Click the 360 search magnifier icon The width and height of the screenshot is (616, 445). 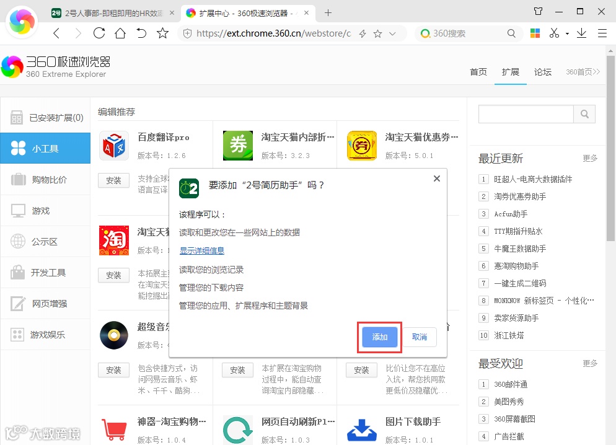tap(511, 33)
